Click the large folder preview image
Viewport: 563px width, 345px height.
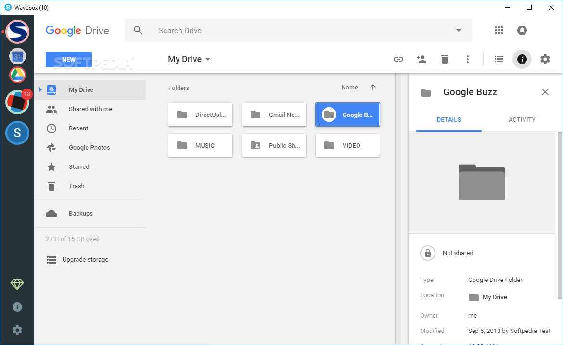click(x=482, y=182)
